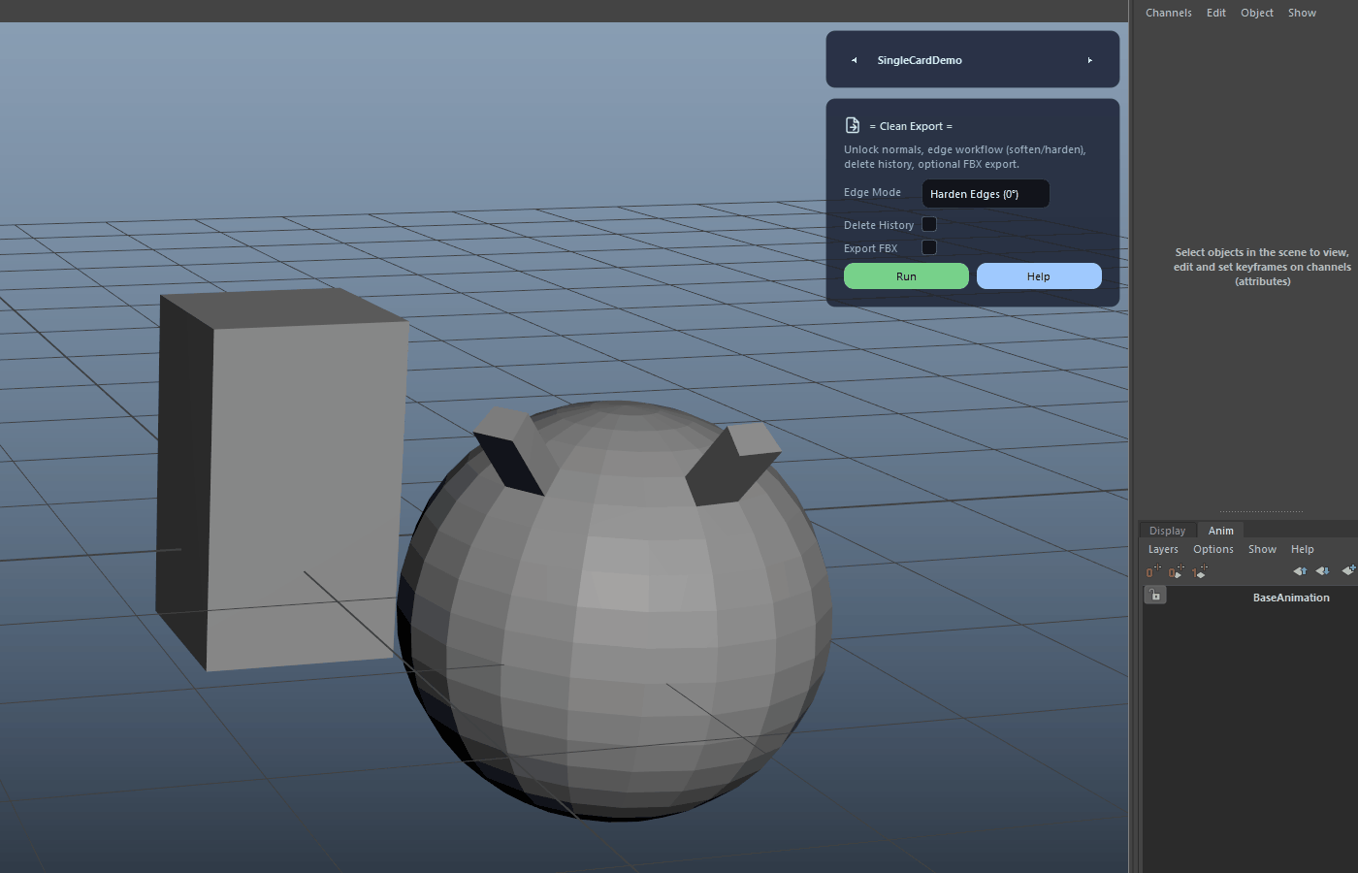Move selected anim layer up

tap(1300, 571)
